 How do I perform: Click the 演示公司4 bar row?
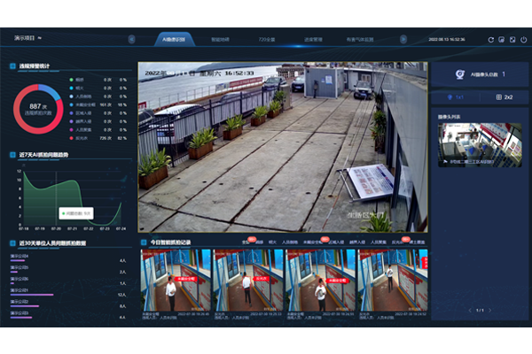tap(68, 258)
